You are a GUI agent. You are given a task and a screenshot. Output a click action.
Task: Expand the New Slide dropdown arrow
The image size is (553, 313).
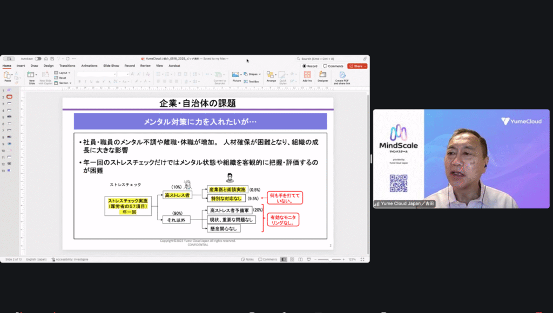coord(36,74)
